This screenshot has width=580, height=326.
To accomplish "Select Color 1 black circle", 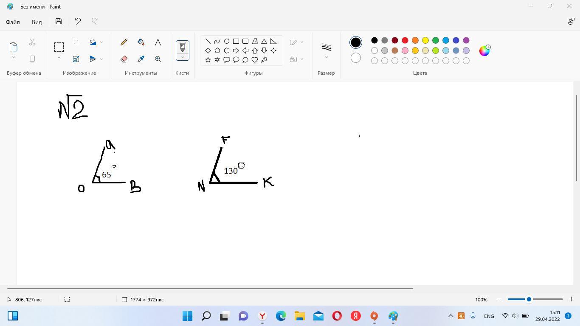I will (356, 42).
